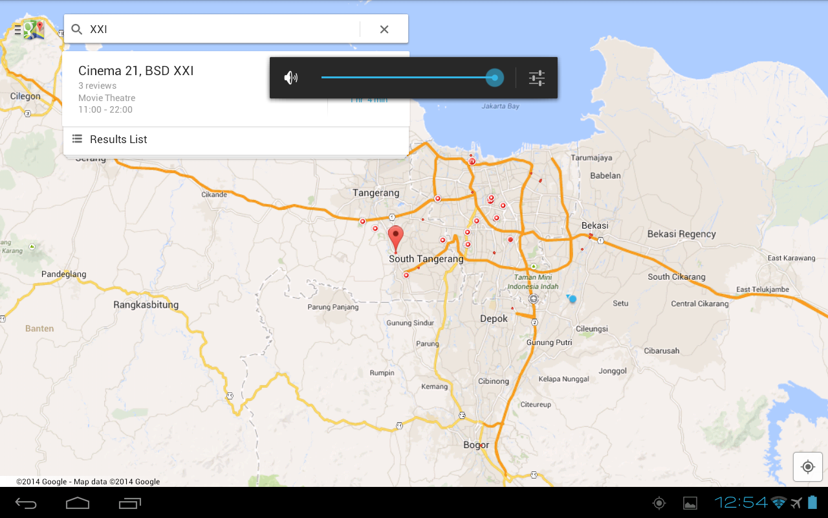
Task: Tap the Pandeglang label
Action: 63,275
